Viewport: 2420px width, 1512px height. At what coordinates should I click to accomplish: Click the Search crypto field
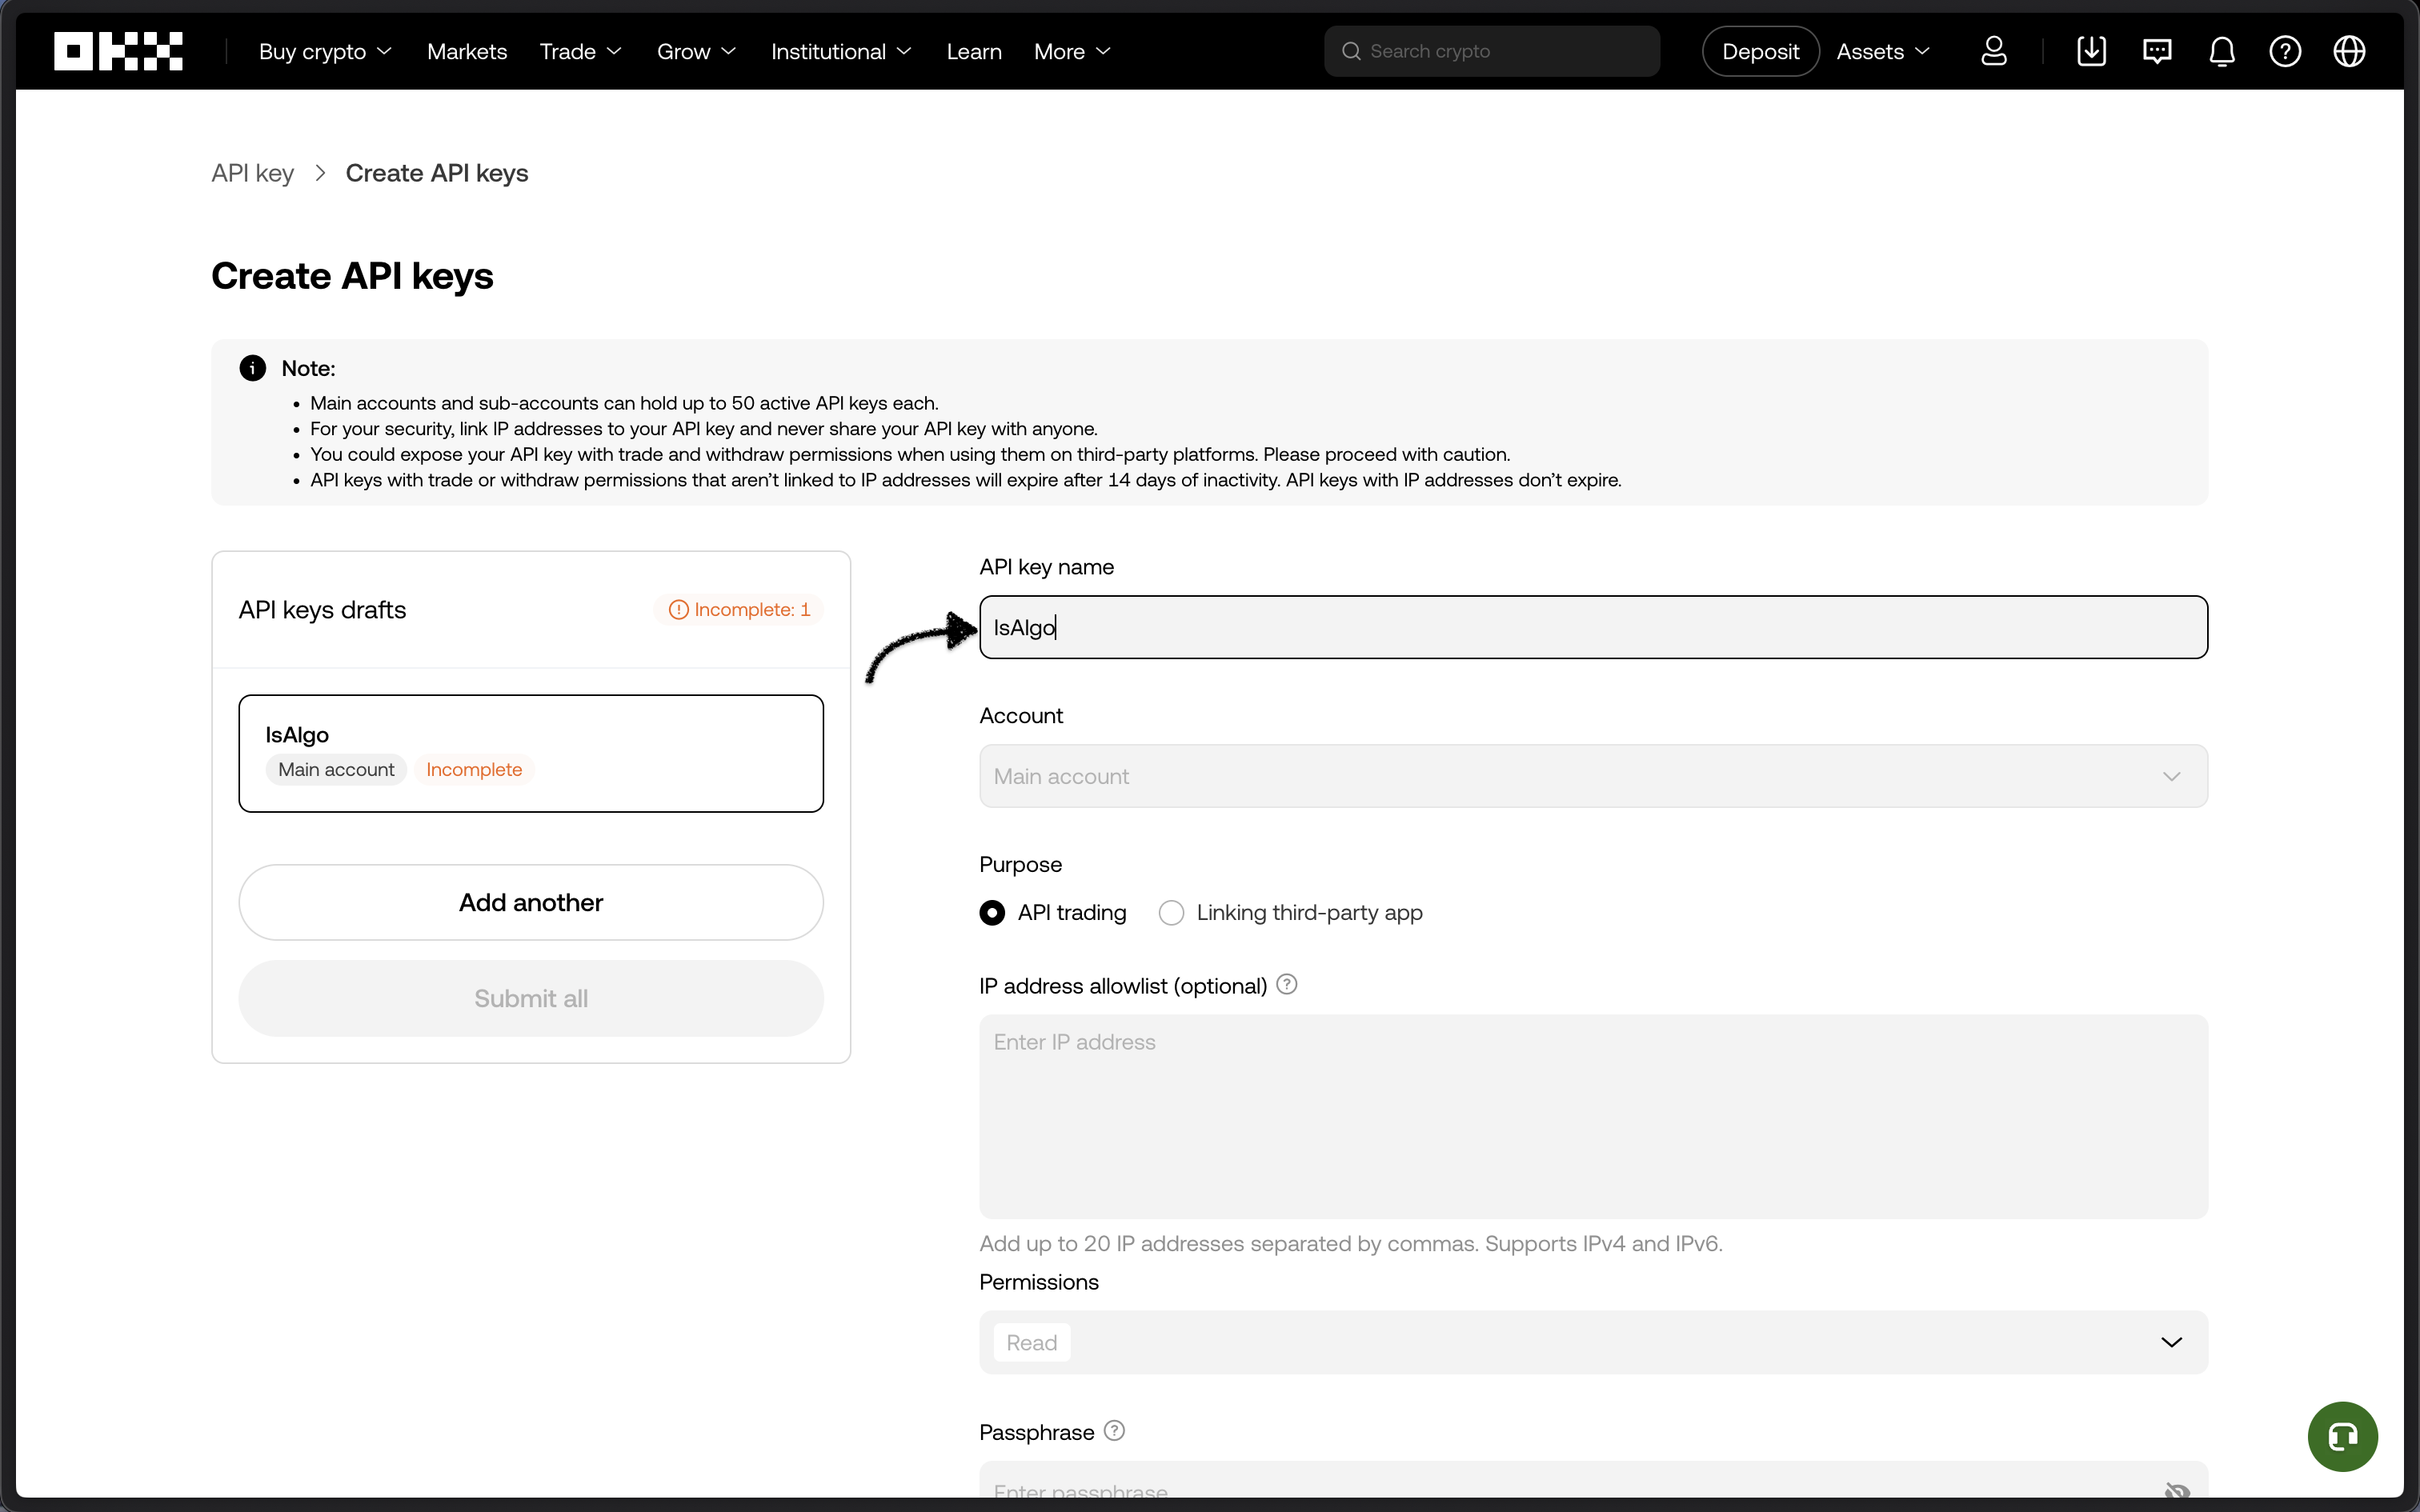click(1490, 50)
